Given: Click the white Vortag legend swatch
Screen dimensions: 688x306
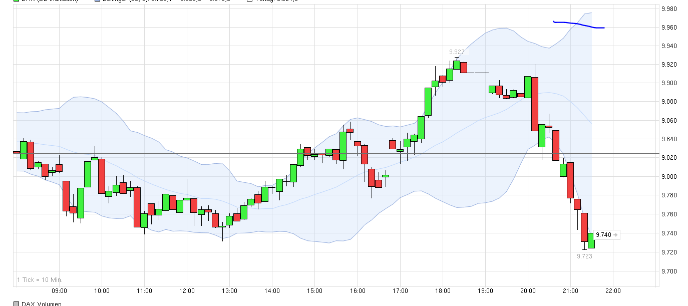Looking at the screenshot, I should click(250, 1).
